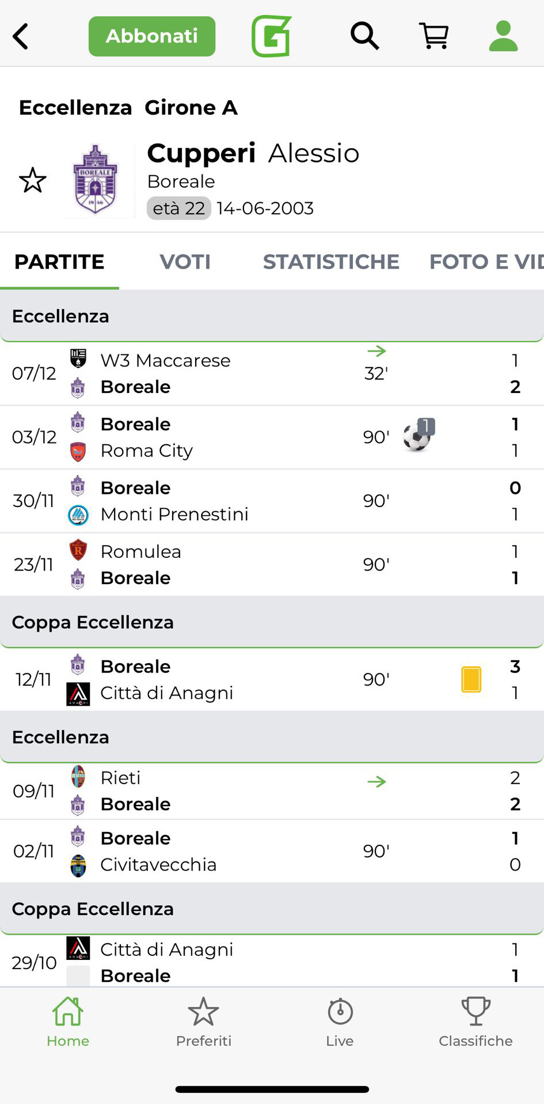Go to Home in bottom bar
544x1104 pixels.
pos(68,1022)
